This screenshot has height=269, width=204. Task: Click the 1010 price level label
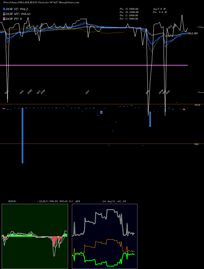[197, 105]
